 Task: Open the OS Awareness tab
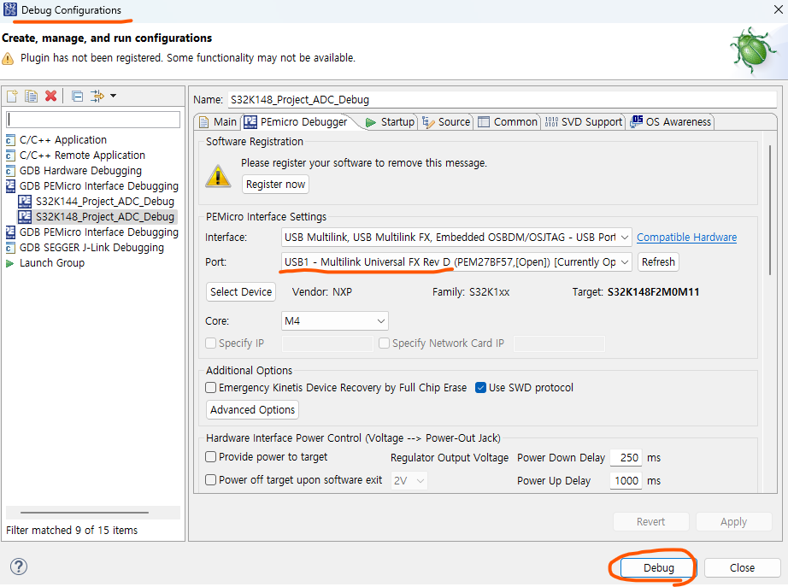pyautogui.click(x=671, y=122)
